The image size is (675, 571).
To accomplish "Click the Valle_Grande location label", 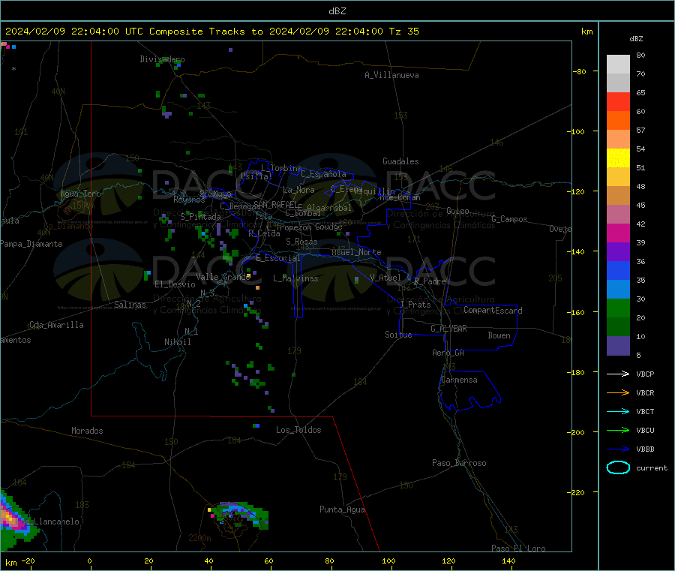I will [x=223, y=277].
